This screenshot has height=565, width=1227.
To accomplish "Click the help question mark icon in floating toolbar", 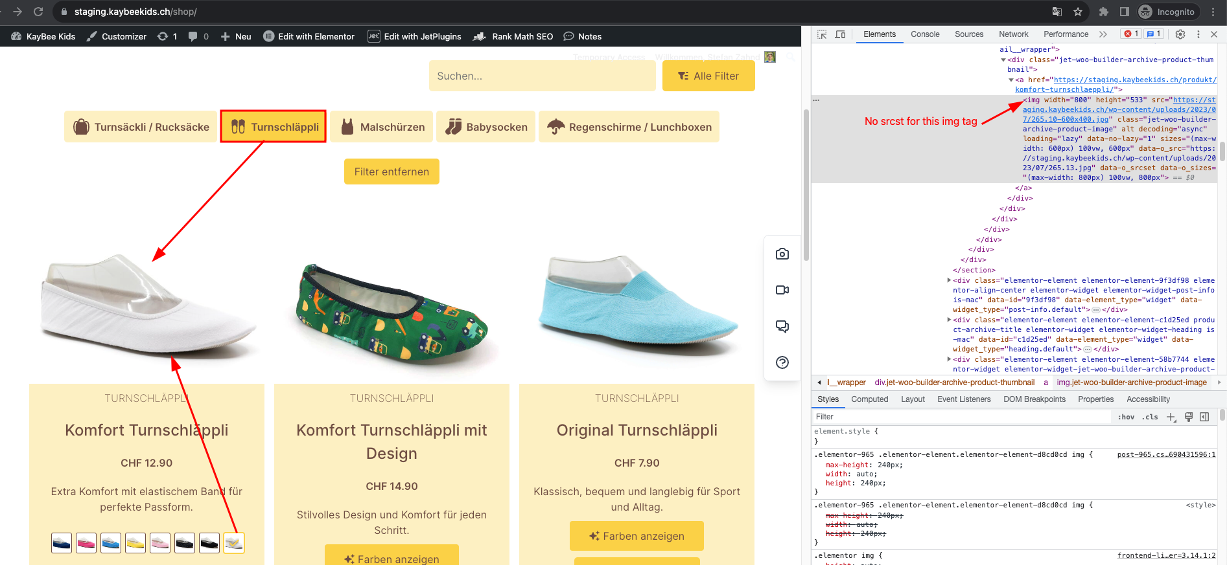I will click(782, 362).
